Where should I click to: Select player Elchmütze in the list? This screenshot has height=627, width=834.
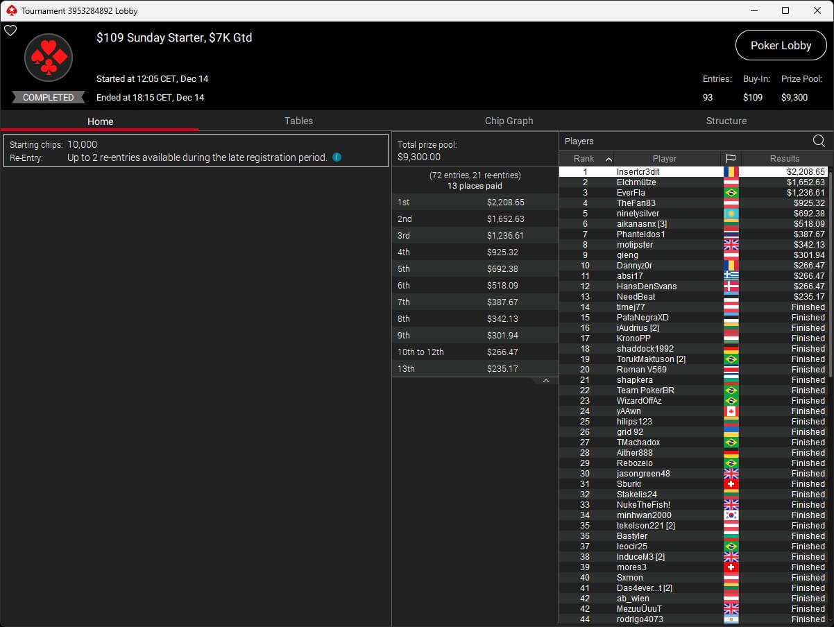tap(636, 182)
